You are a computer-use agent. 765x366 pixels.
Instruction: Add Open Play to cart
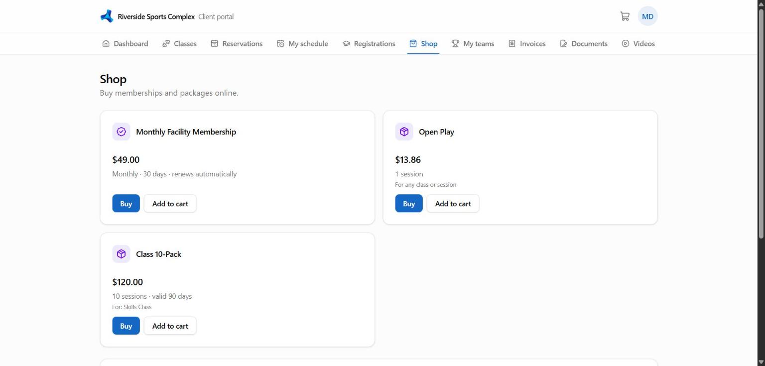coord(453,204)
